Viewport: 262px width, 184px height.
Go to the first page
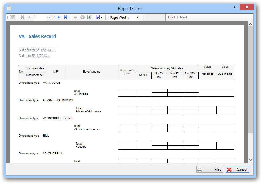[x=22, y=17]
